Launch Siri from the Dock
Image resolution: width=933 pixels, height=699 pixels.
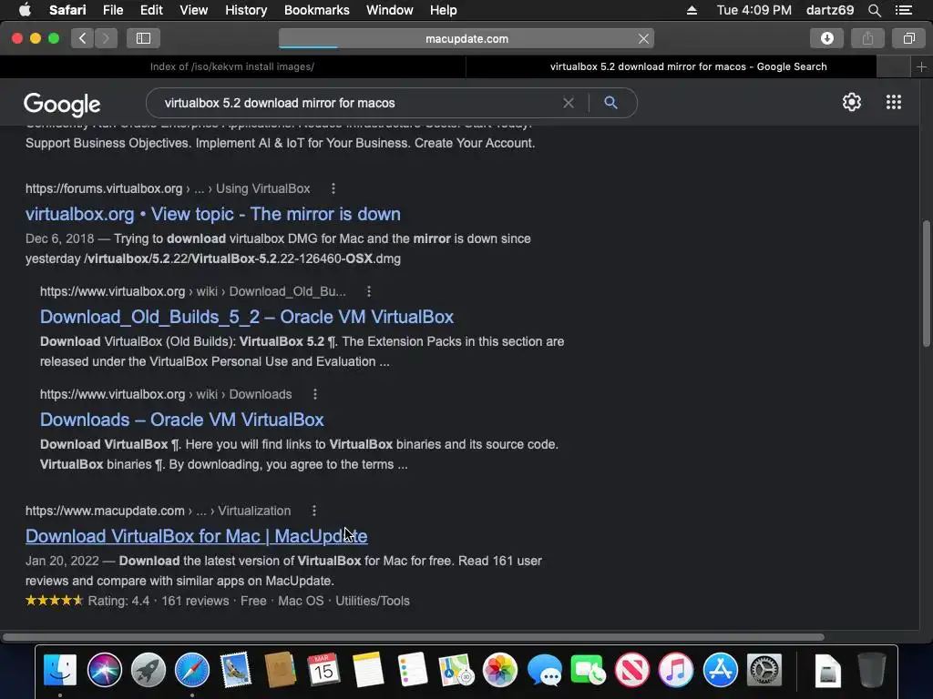pos(104,670)
